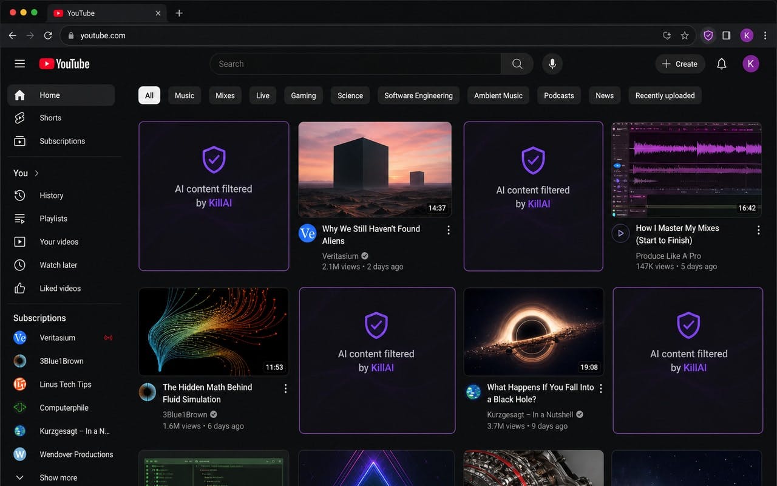Go to Home in the sidebar
This screenshot has width=777, height=486.
pos(61,95)
